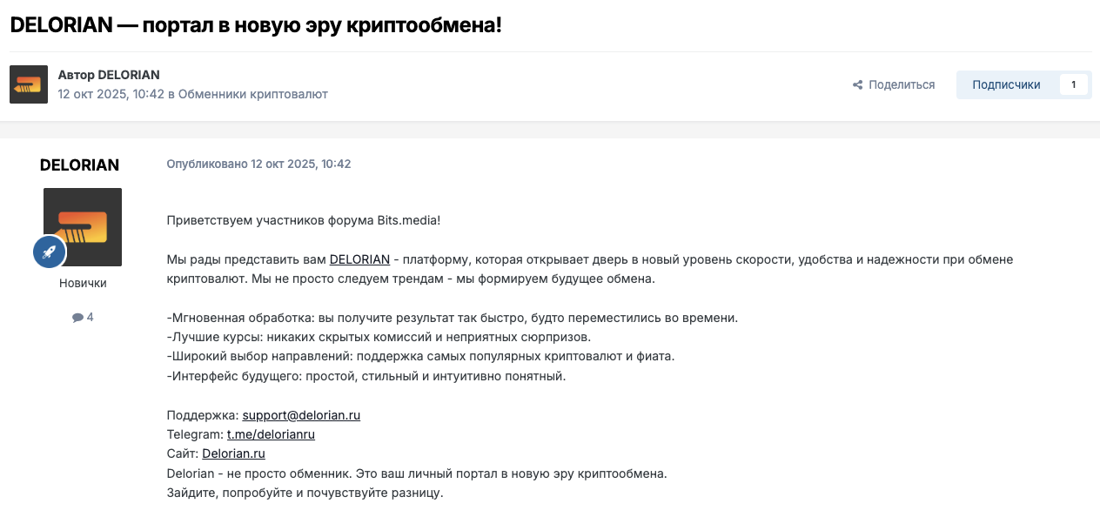
Task: Click the support@delorian.ru email link
Action: point(301,415)
